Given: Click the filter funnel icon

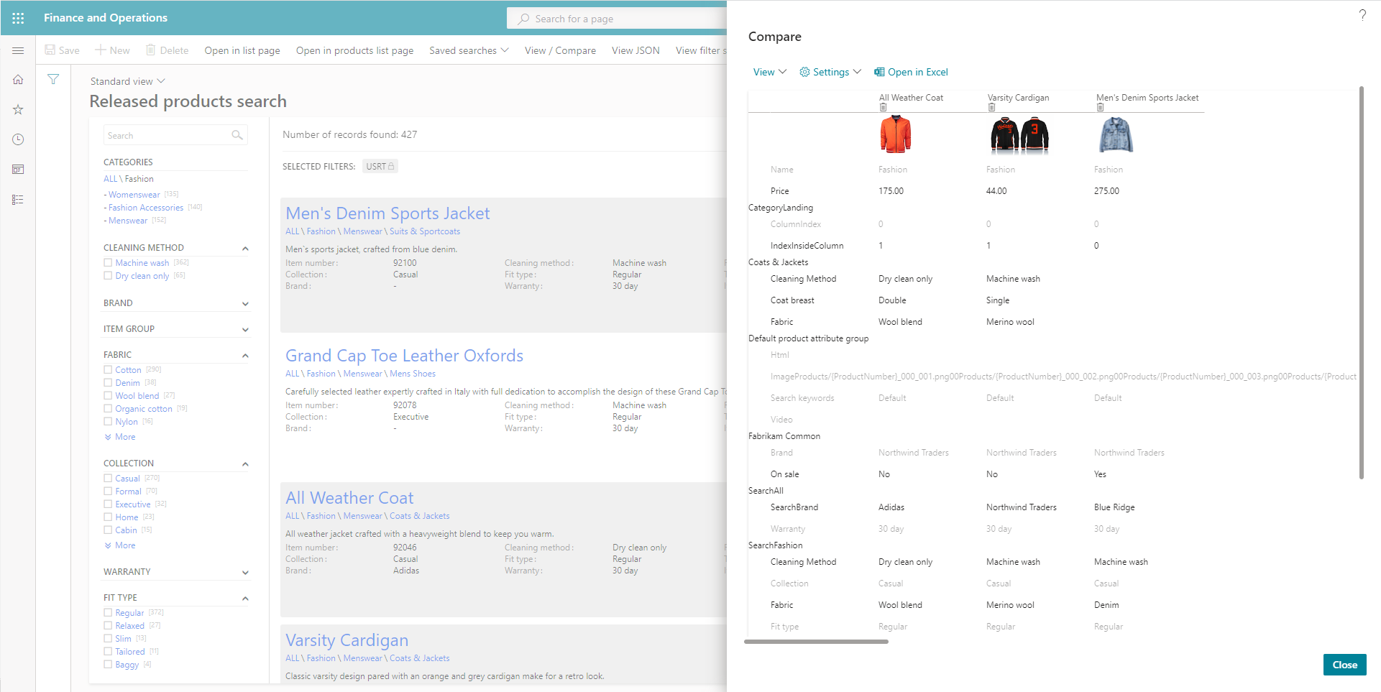Looking at the screenshot, I should (53, 80).
